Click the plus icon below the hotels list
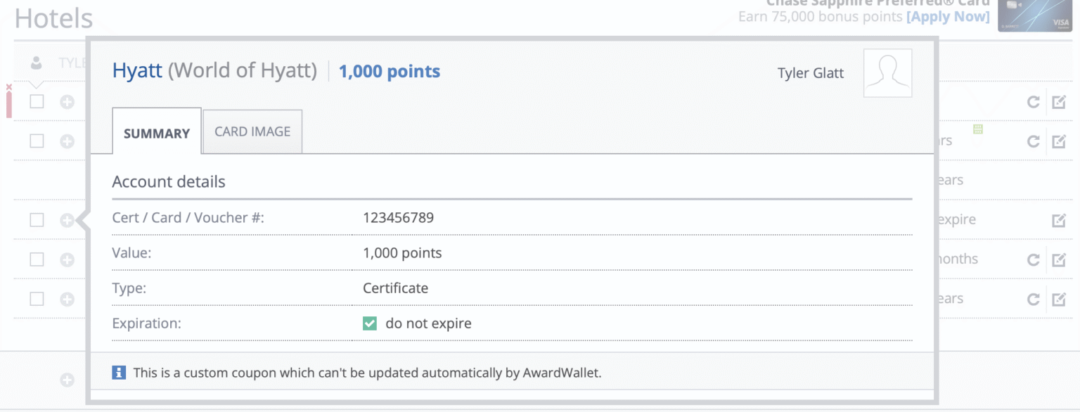This screenshot has height=412, width=1080. (67, 380)
